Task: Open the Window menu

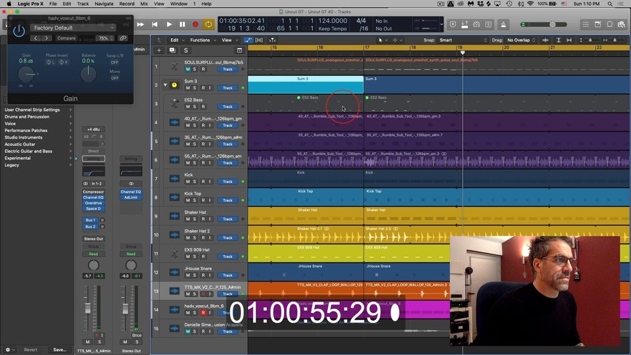Action: point(179,4)
